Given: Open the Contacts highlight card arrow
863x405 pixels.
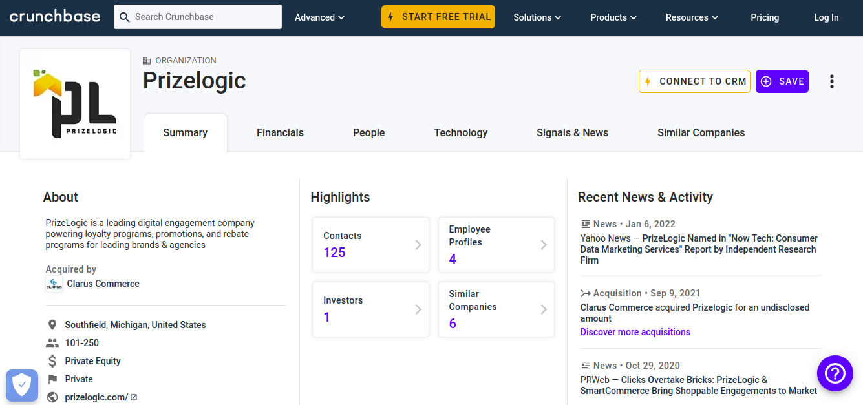Looking at the screenshot, I should point(418,245).
